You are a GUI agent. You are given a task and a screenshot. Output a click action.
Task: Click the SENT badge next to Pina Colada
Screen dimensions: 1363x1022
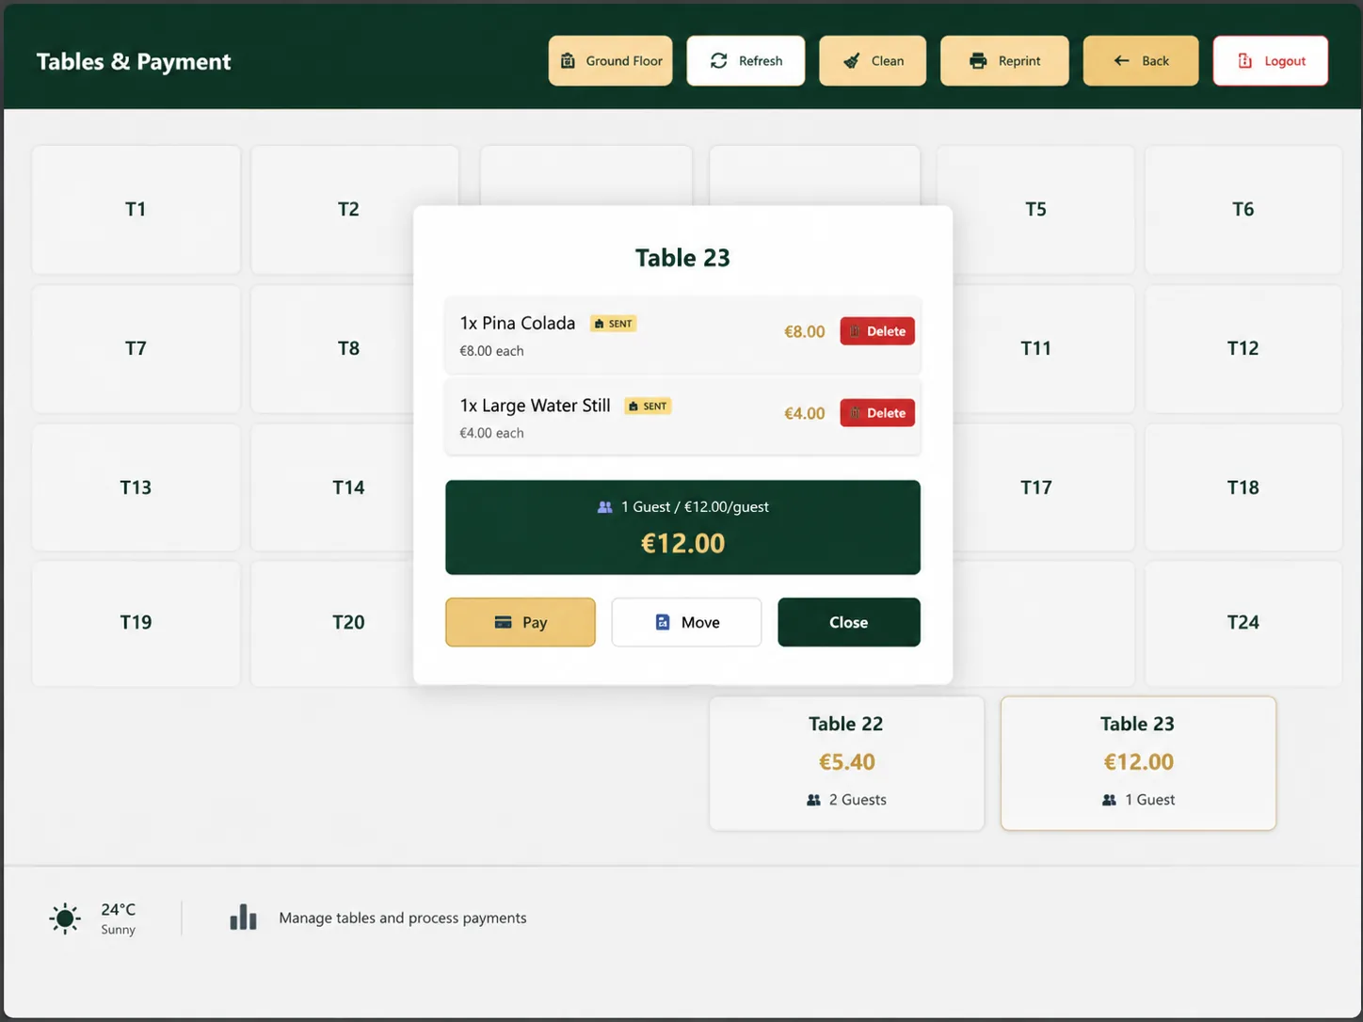(614, 324)
